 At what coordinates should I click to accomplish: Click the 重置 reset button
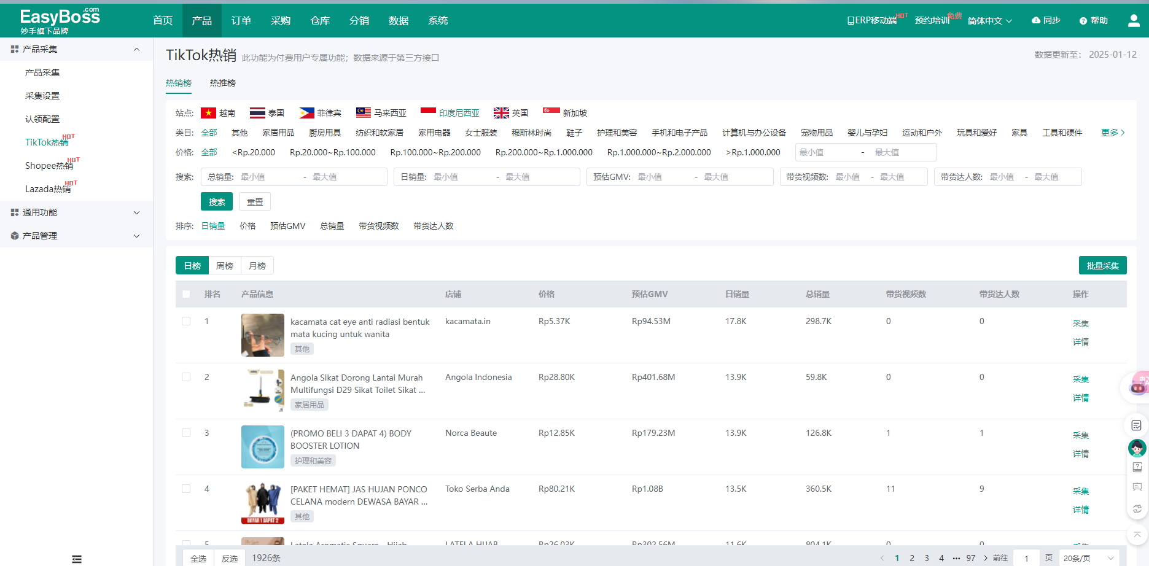point(255,202)
